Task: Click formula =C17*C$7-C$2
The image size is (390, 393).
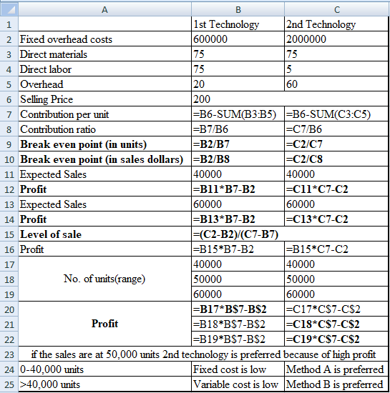Action: [x=336, y=309]
